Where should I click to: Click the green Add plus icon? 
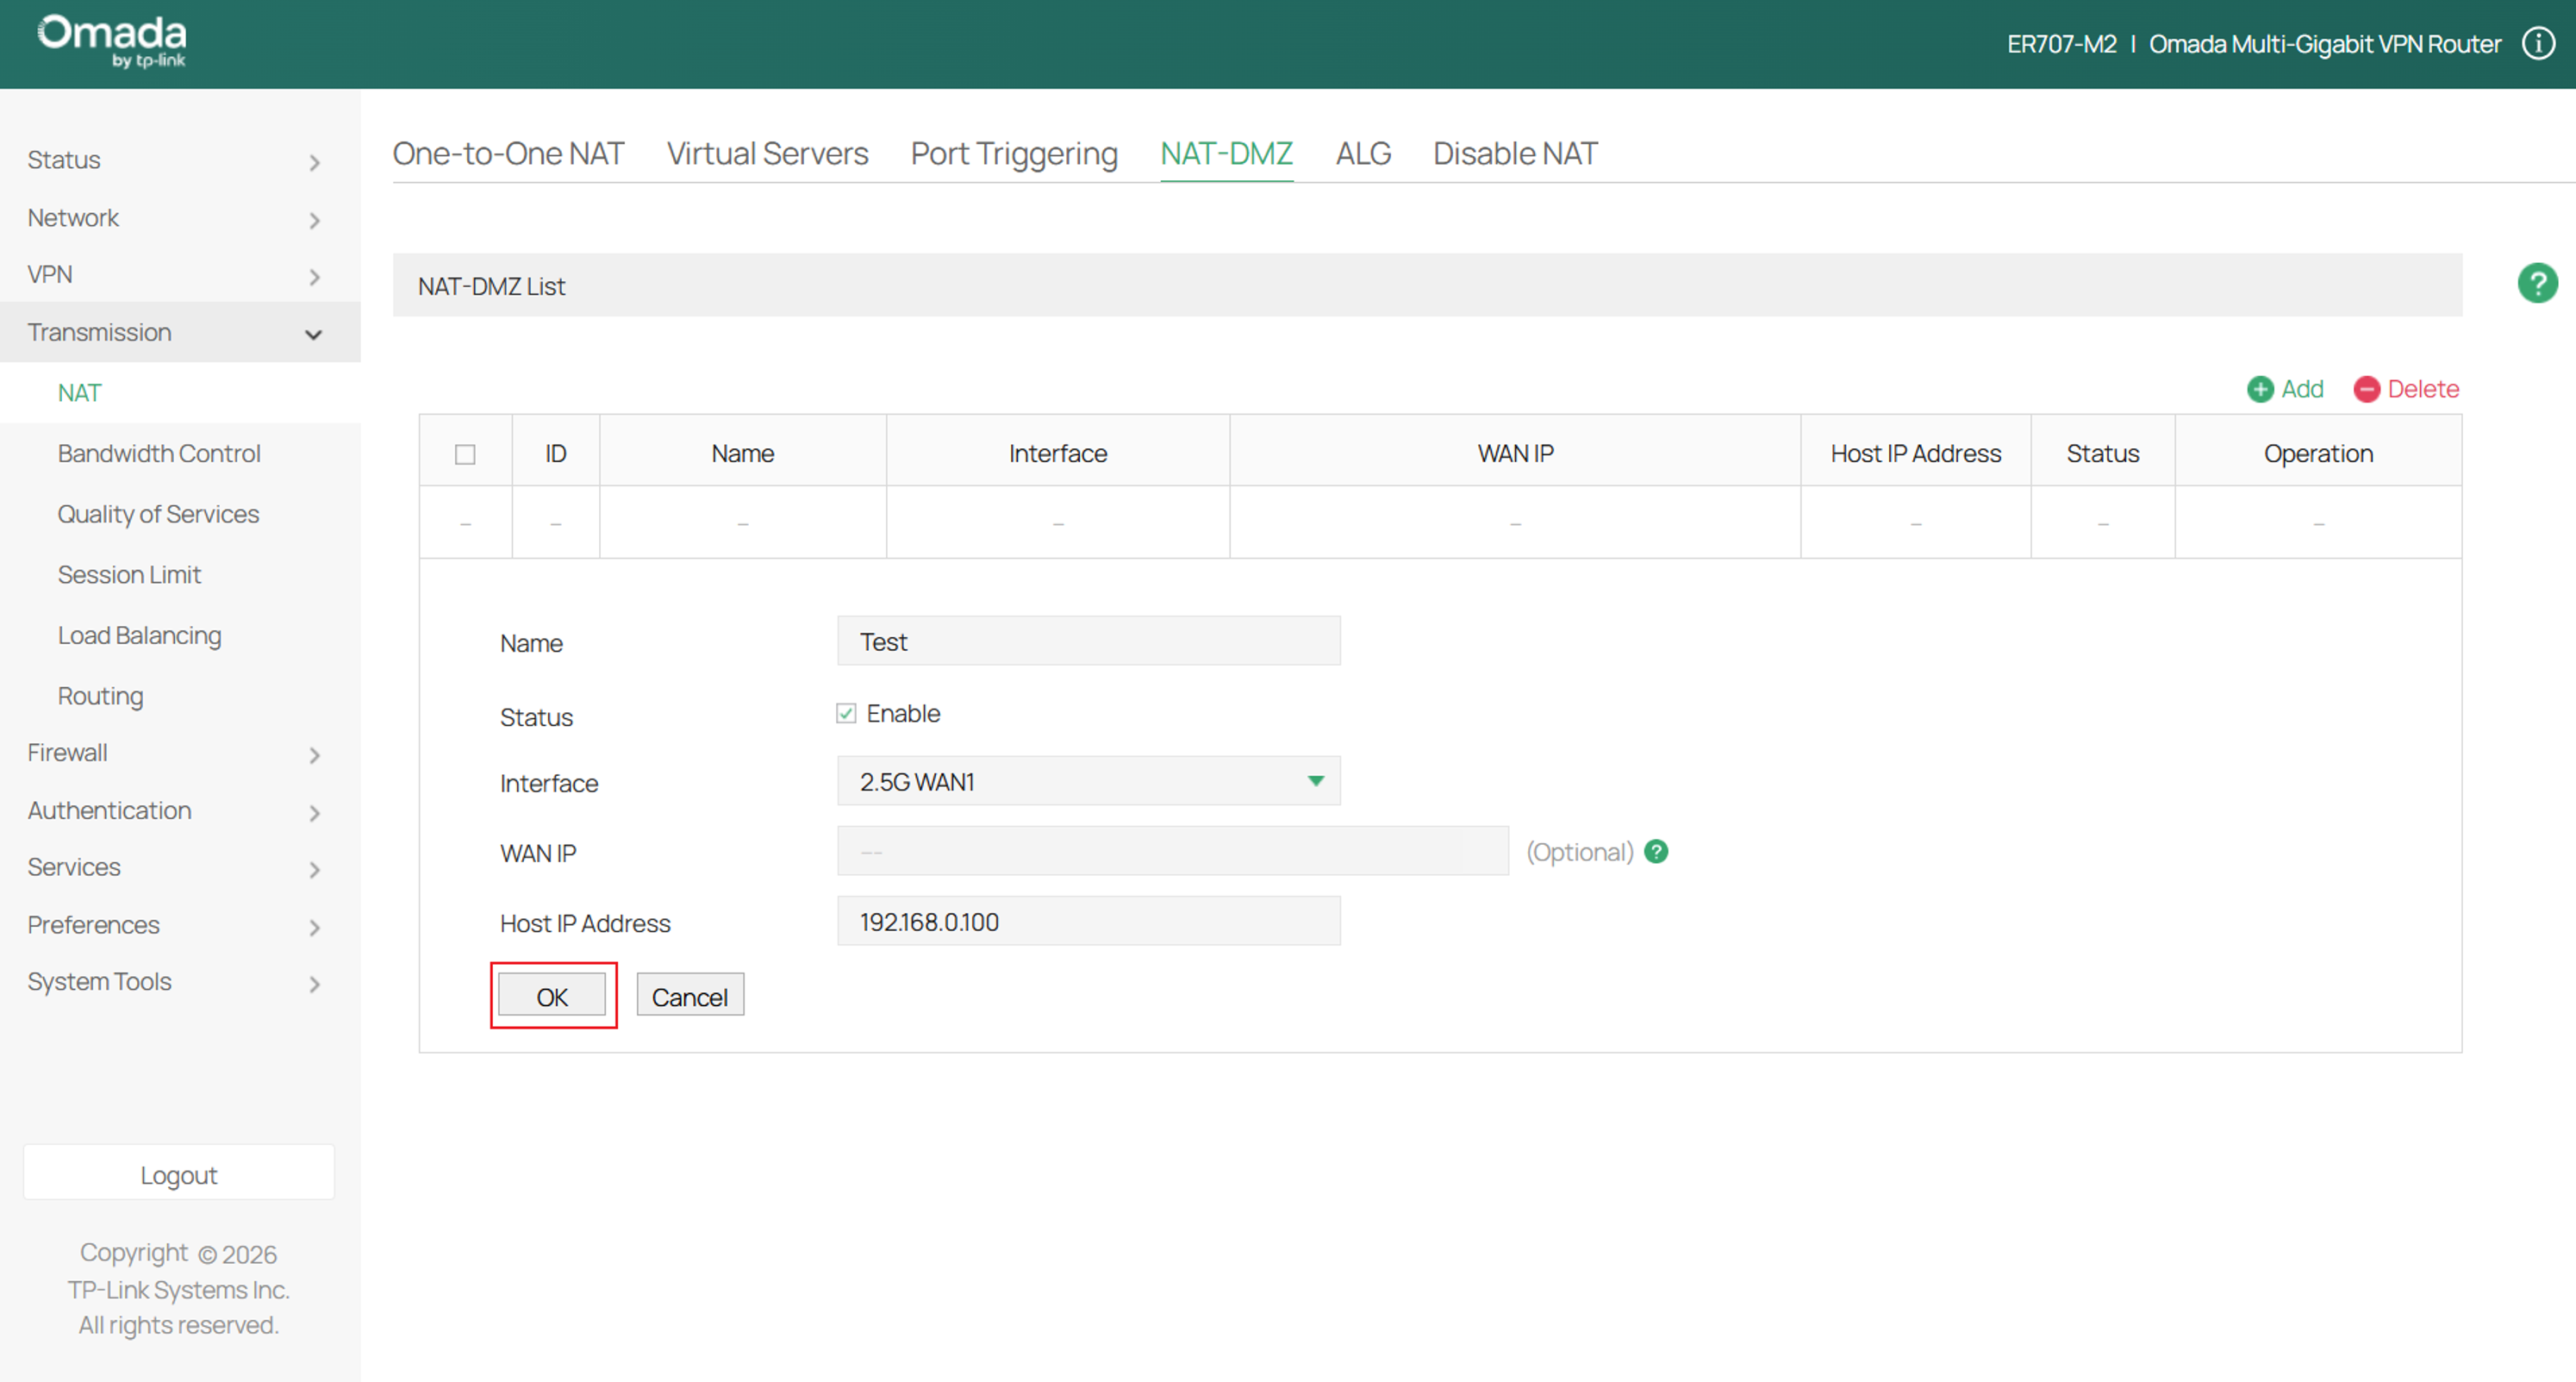coord(2259,389)
